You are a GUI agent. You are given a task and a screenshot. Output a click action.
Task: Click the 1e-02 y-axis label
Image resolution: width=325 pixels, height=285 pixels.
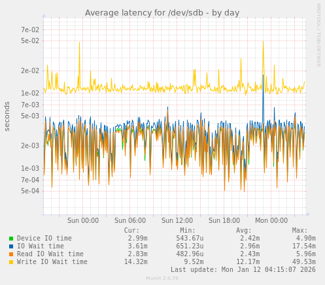[30, 93]
